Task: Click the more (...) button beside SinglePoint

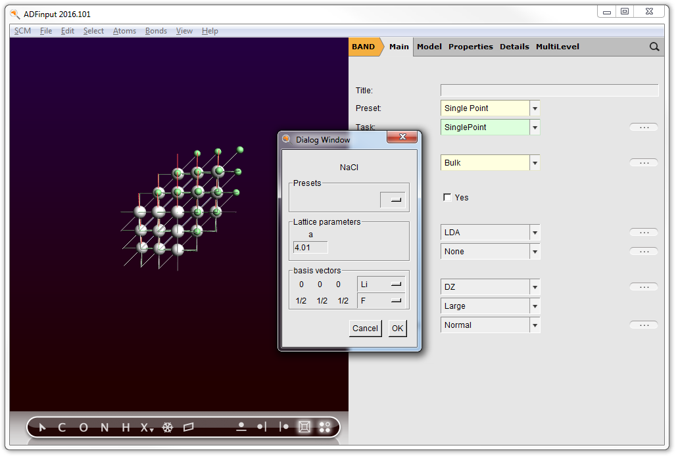Action: 644,127
